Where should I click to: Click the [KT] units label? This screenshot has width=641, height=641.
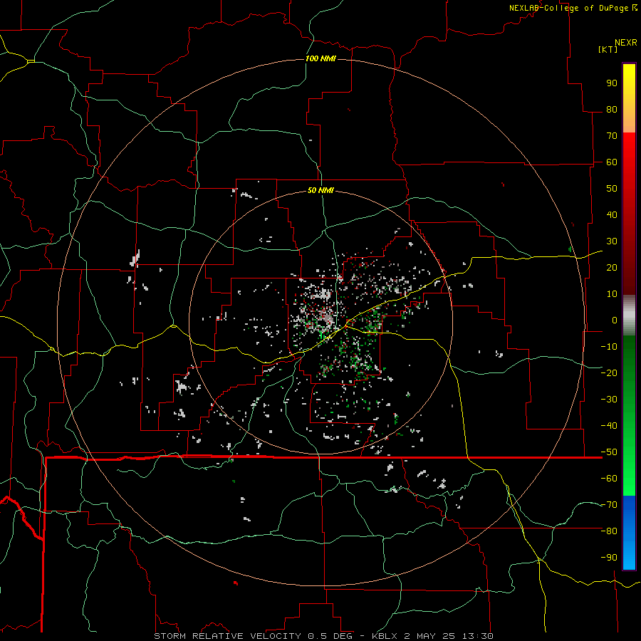point(608,49)
